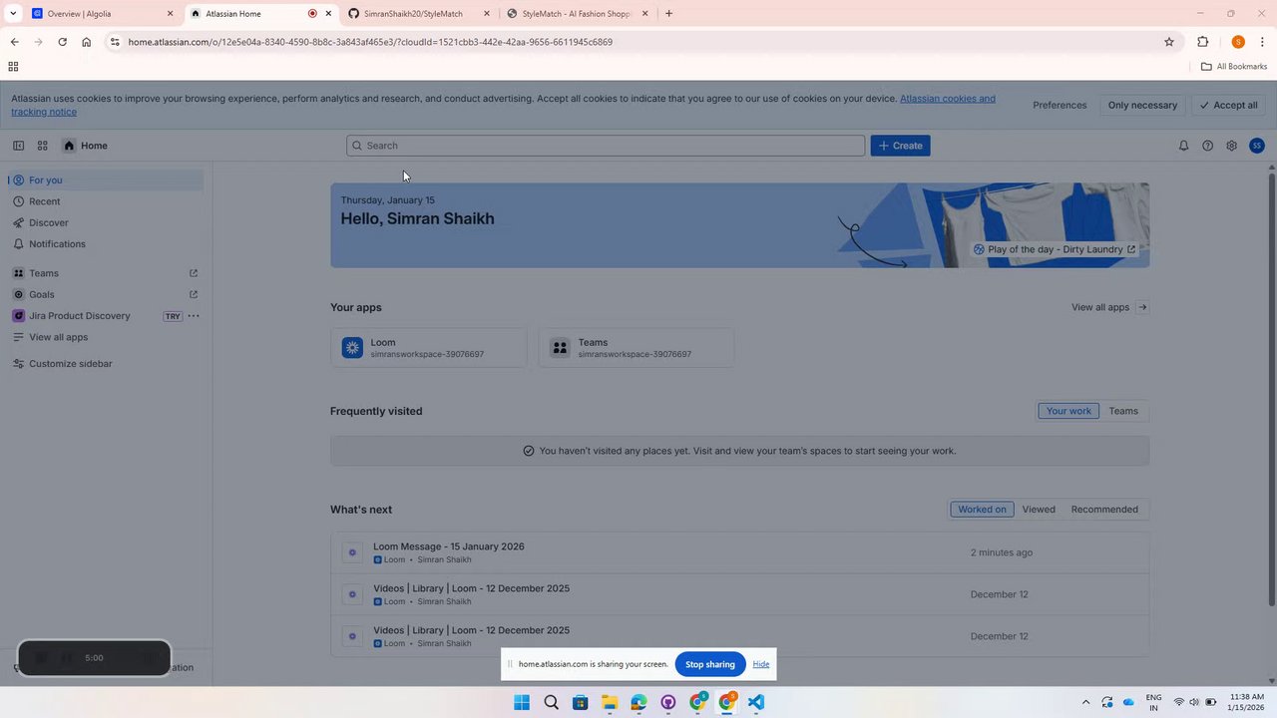Open Play of the day - Dirty Laundry link

click(1055, 249)
